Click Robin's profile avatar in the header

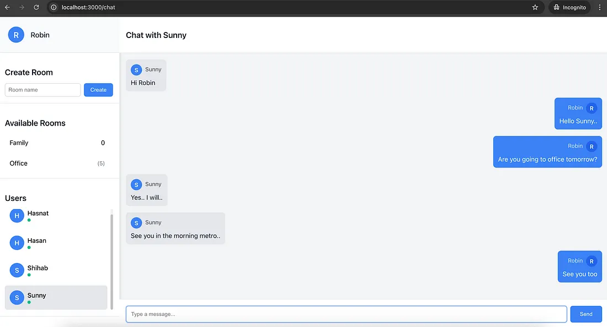(16, 35)
